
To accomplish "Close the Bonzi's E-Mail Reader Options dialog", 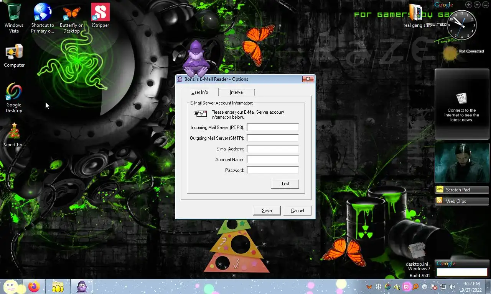I will (308, 79).
